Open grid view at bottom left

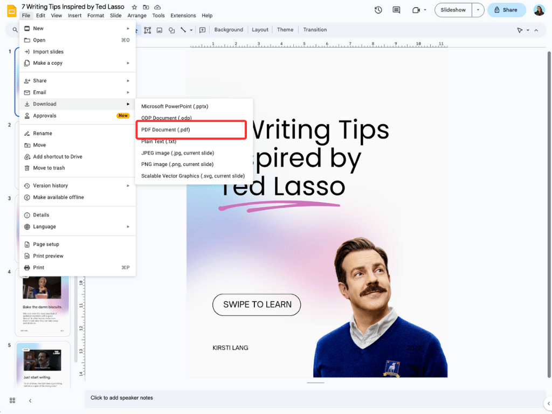12,401
